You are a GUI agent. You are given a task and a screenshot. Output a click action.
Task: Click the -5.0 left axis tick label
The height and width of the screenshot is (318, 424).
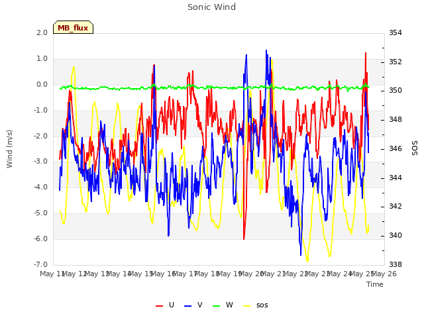coord(40,213)
